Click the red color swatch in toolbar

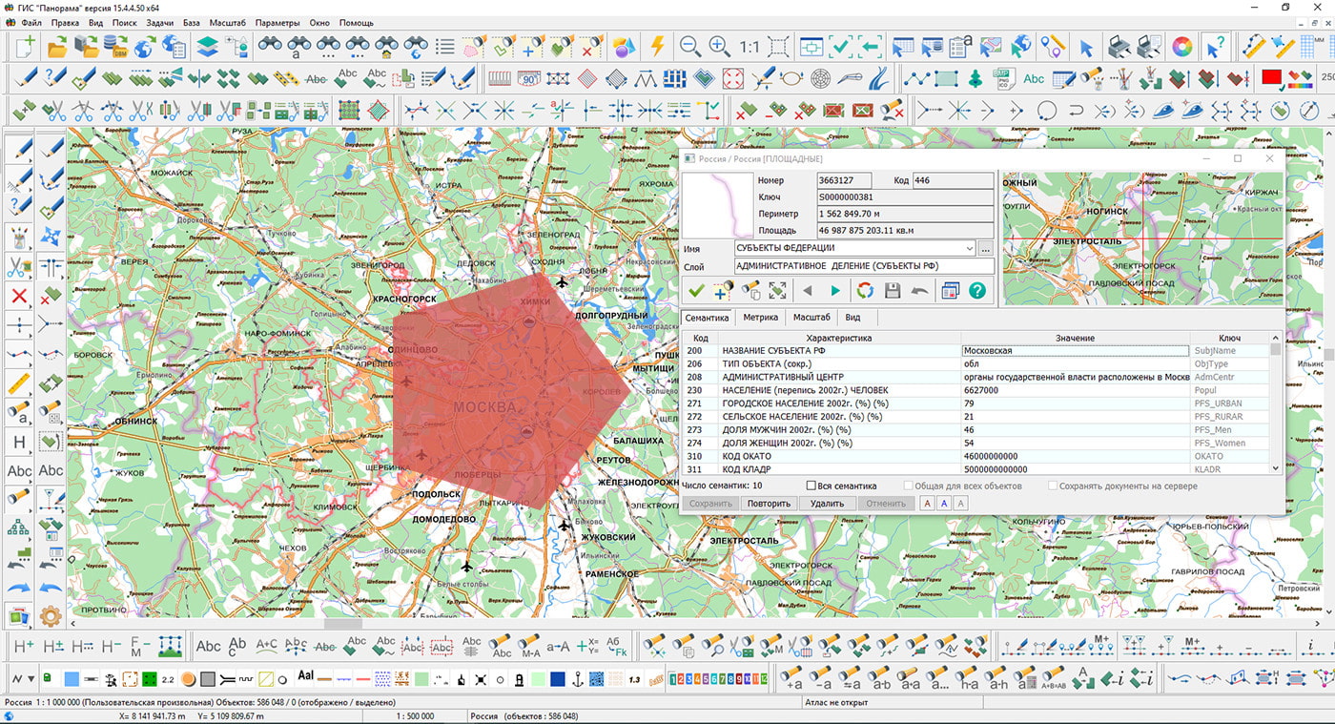point(1270,78)
